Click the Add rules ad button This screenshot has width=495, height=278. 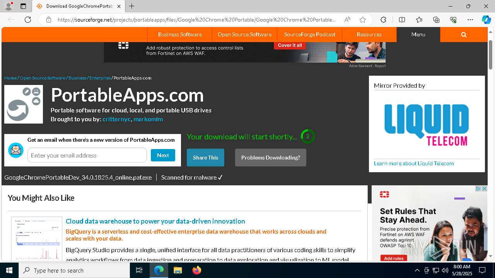pyautogui.click(x=394, y=258)
